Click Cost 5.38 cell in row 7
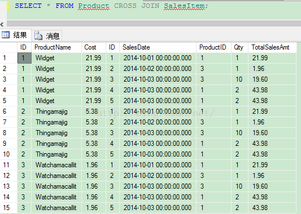 (x=94, y=122)
